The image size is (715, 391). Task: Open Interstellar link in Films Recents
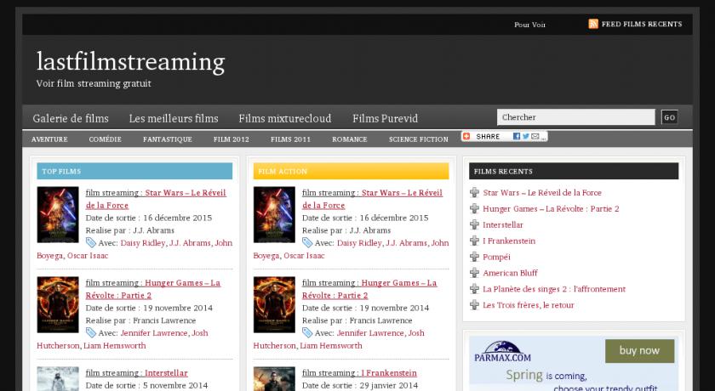[x=503, y=225]
